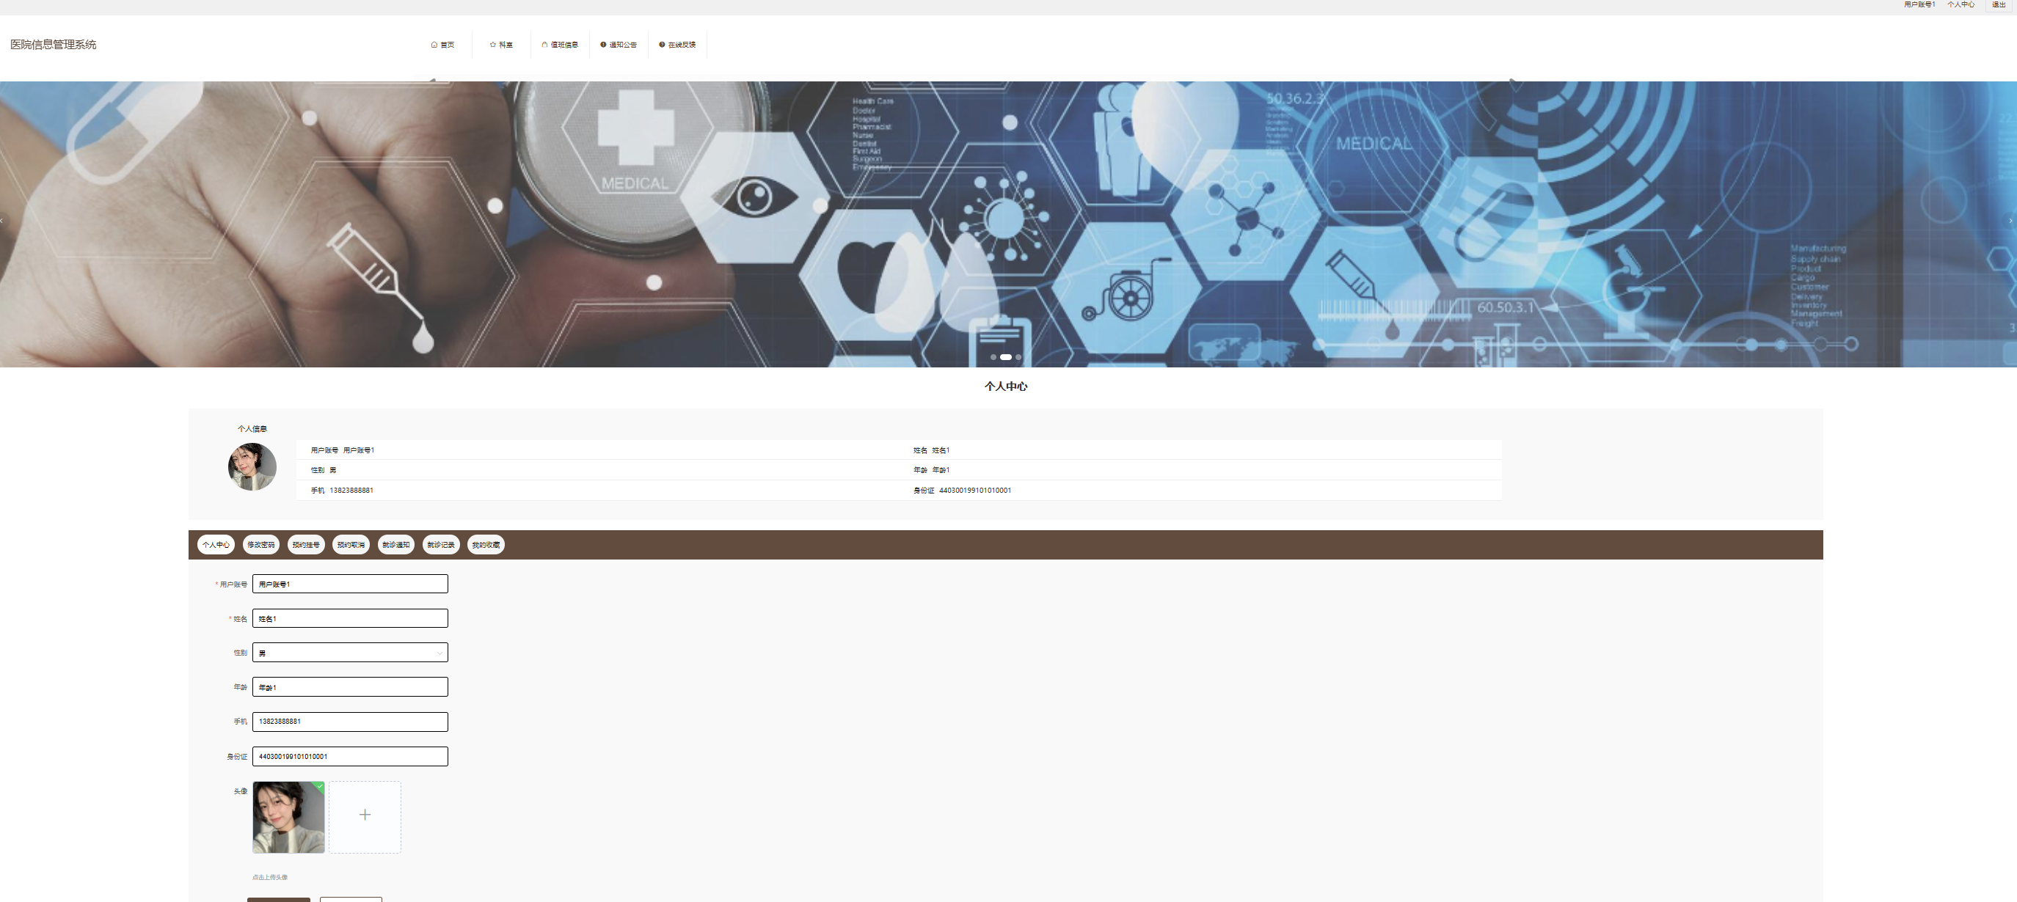The width and height of the screenshot is (2017, 902).
Task: Open 个人中心 link in top bar
Action: pos(1961,4)
